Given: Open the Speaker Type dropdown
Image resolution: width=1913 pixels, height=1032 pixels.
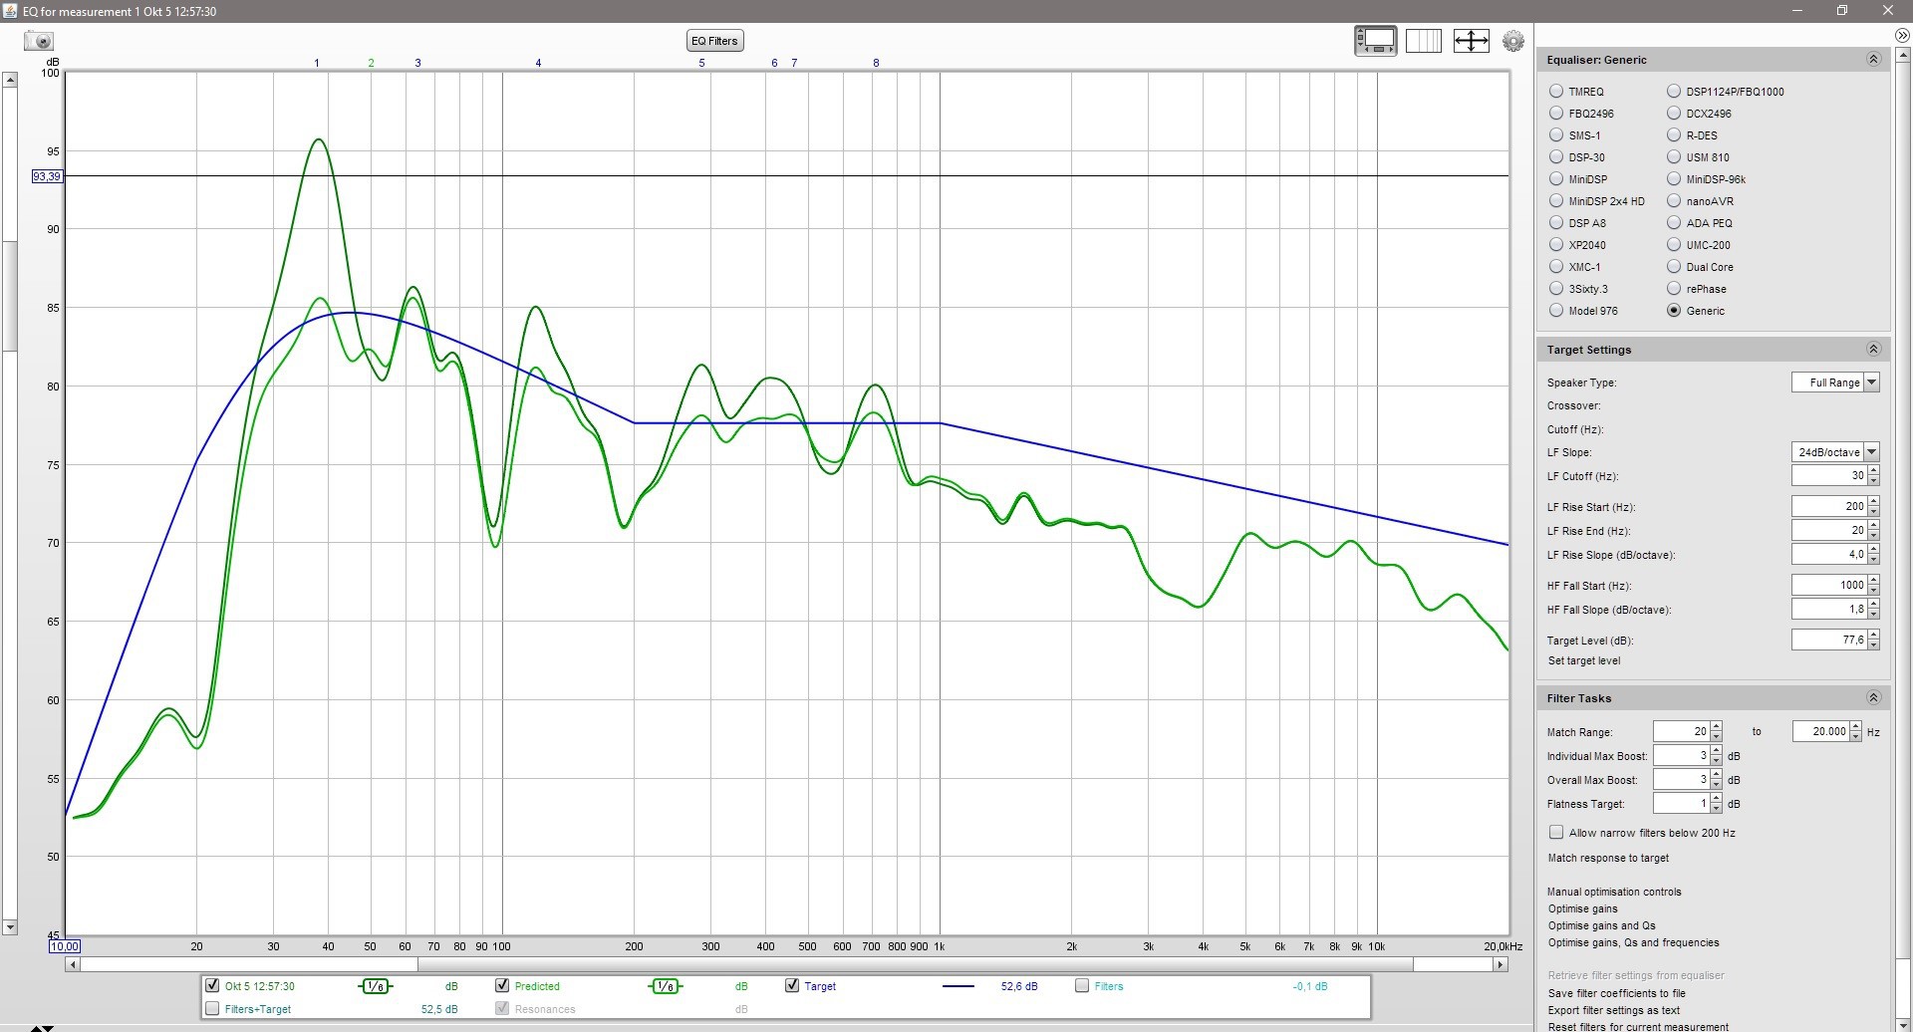Looking at the screenshot, I should tap(1834, 383).
